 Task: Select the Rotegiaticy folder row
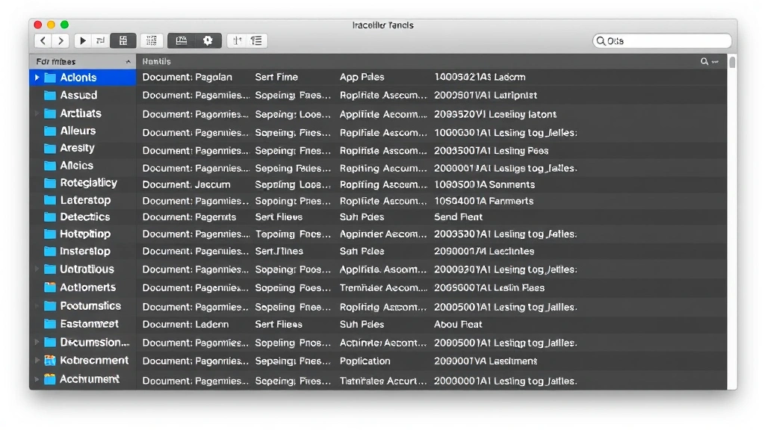(88, 183)
